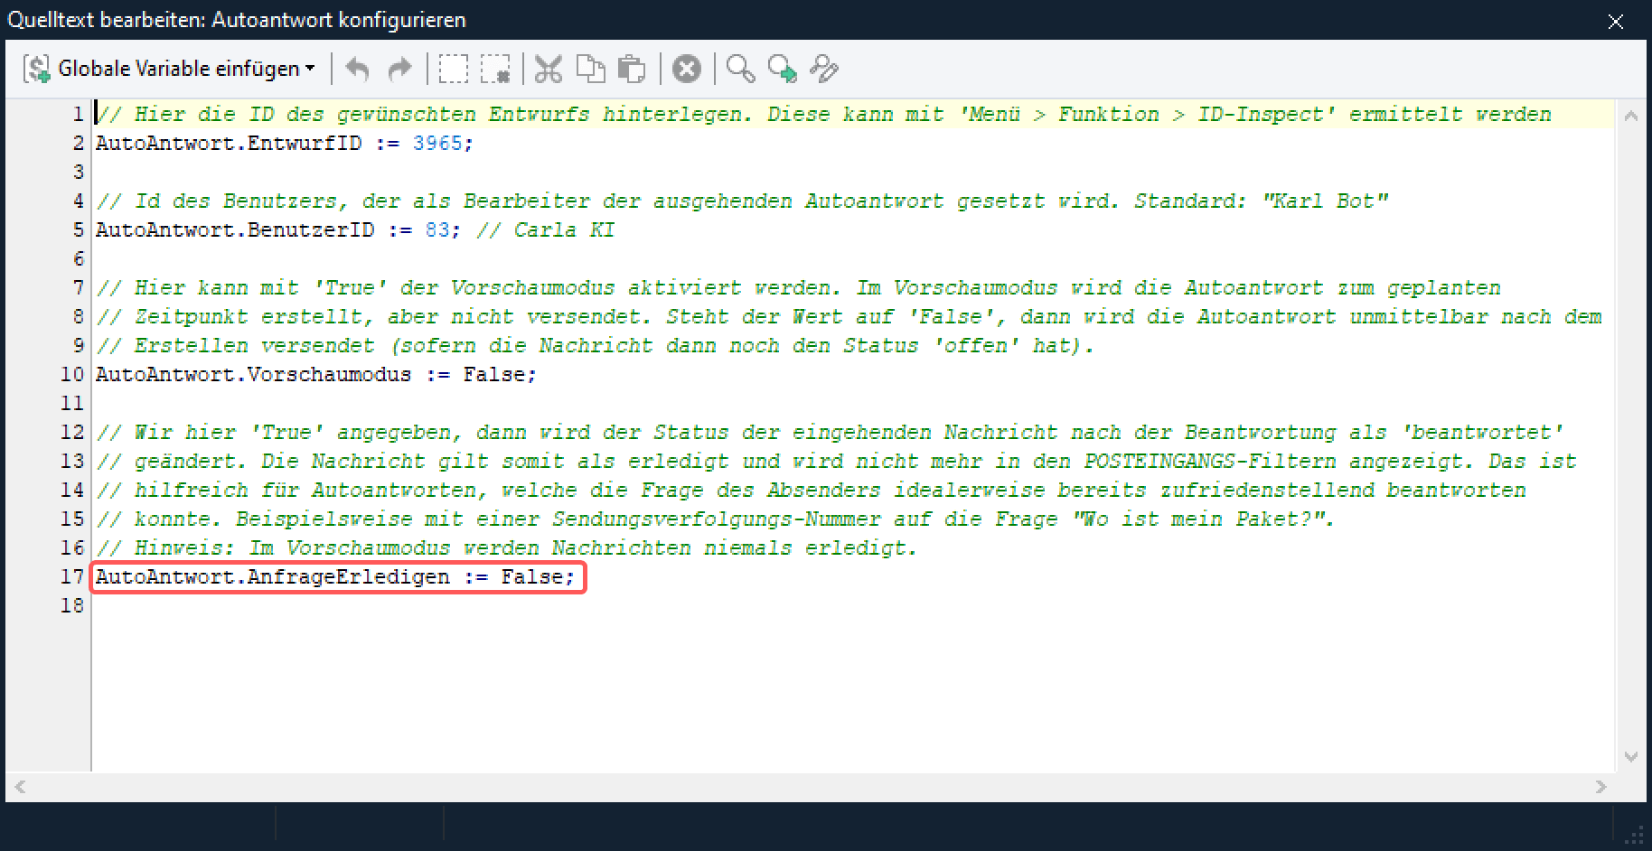Click the paste clipboard icon

click(x=632, y=69)
